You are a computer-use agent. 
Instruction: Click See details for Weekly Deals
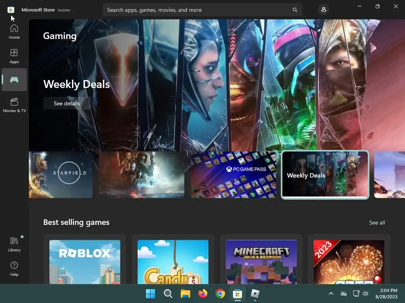pyautogui.click(x=66, y=103)
